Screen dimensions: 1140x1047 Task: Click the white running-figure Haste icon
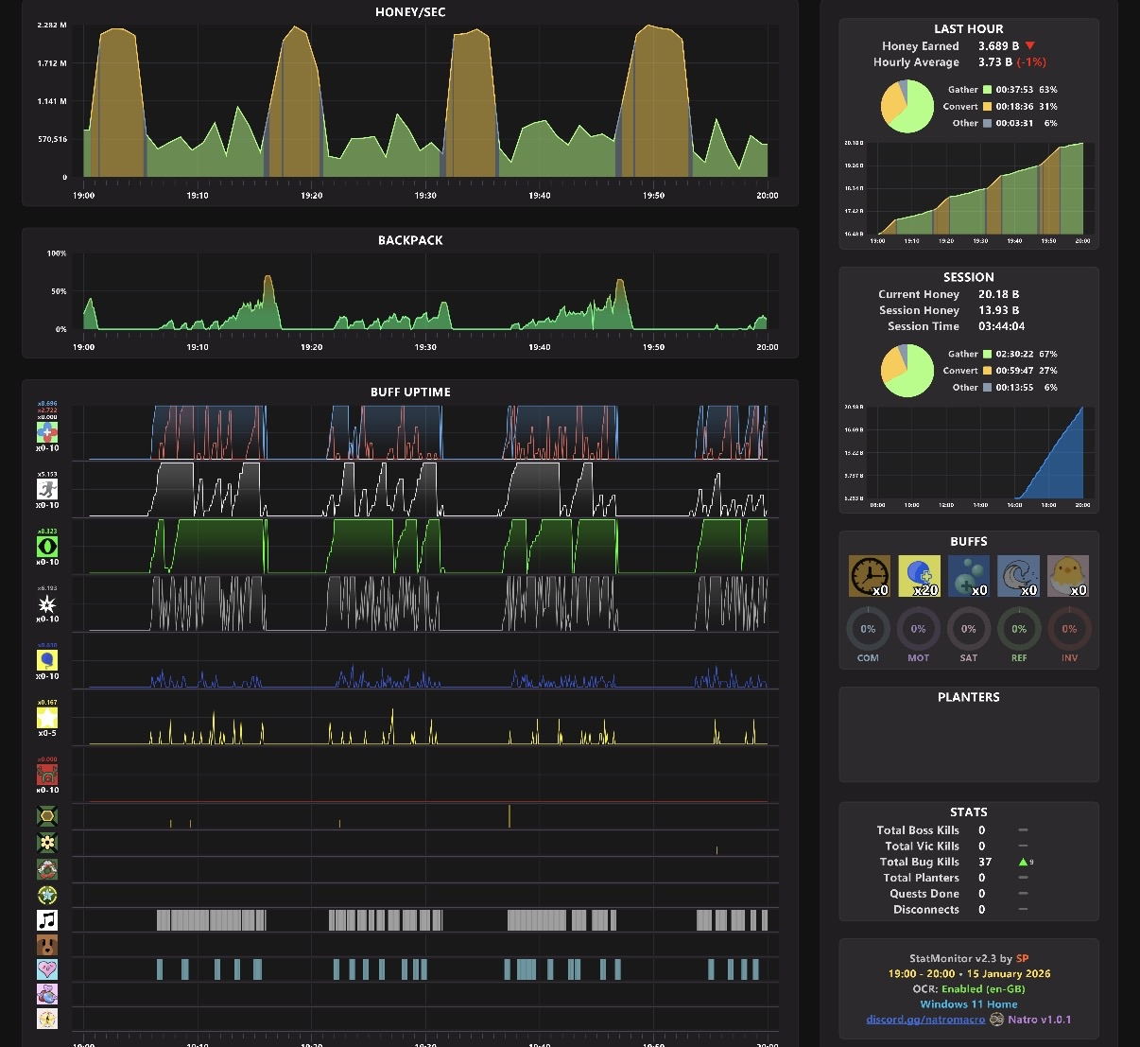(x=47, y=489)
